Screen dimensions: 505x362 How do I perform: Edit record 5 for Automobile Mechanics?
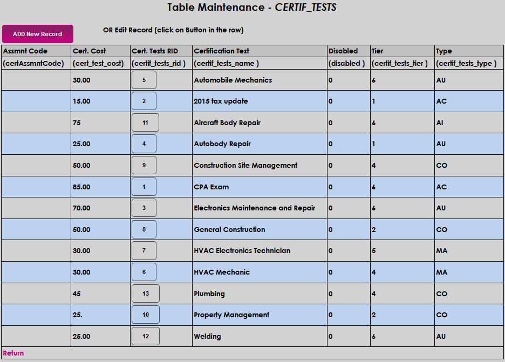click(144, 80)
